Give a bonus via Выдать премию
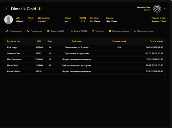 119,31
